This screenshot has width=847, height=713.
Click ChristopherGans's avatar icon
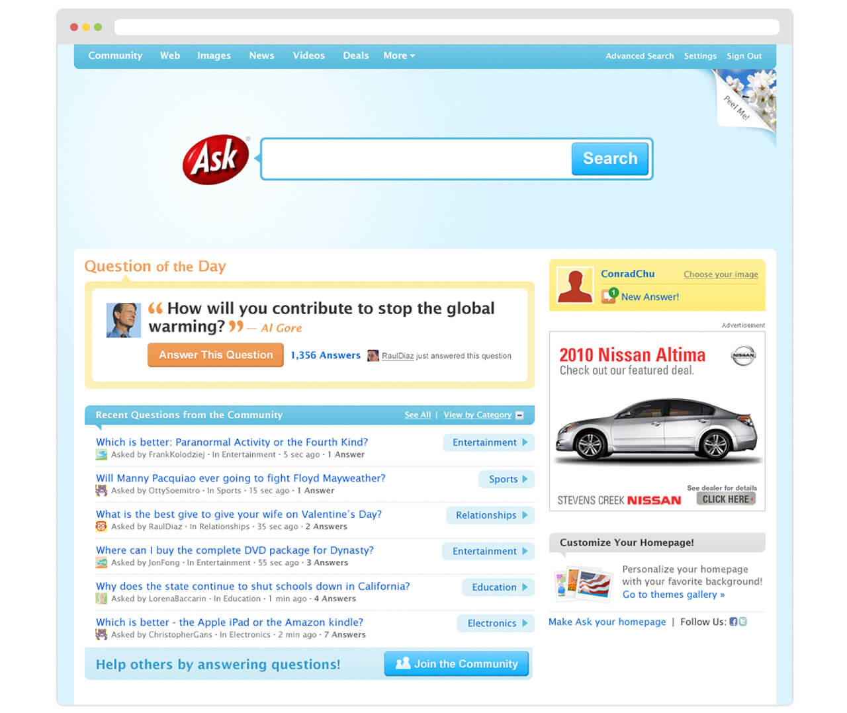(101, 634)
